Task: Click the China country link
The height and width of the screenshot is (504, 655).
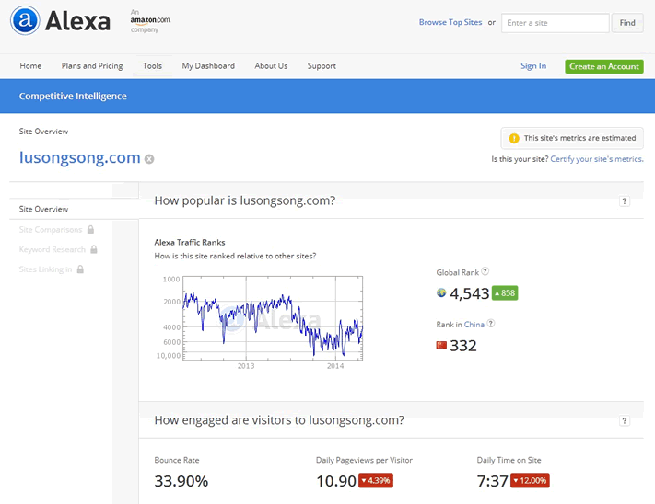Action: point(474,325)
